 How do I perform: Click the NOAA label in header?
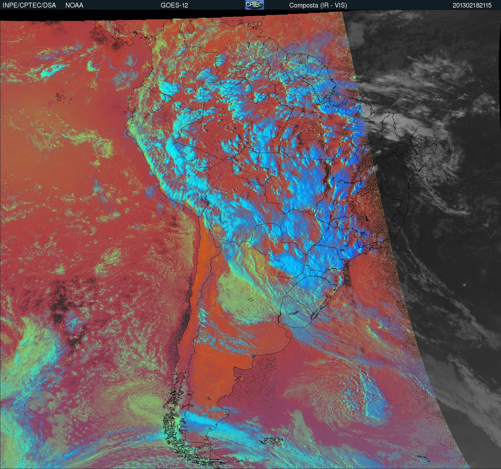pos(74,5)
